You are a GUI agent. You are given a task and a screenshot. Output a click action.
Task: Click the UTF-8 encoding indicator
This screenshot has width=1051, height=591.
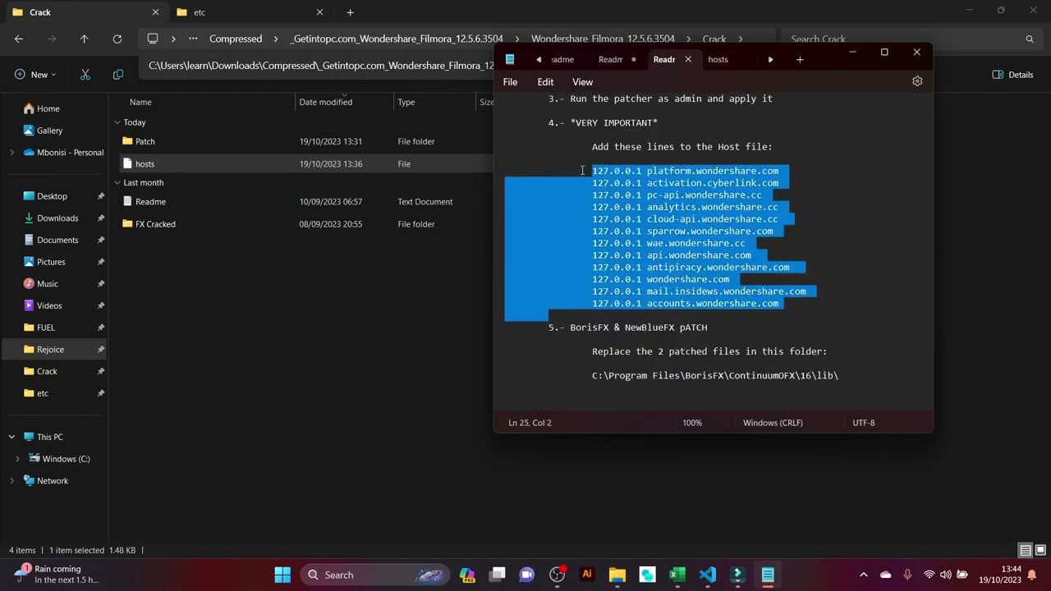(863, 423)
